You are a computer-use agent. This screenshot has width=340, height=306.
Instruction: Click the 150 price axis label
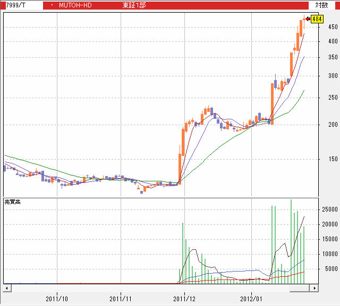pos(333,159)
